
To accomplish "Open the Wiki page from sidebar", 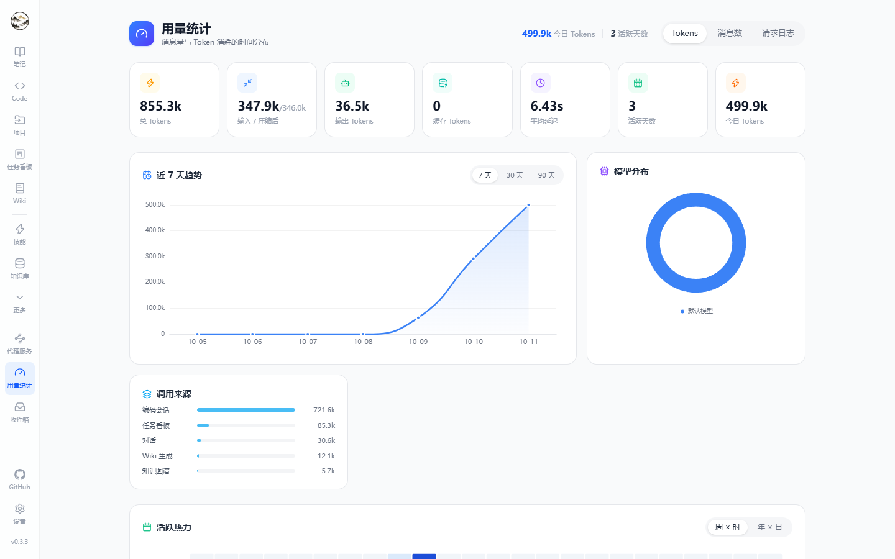I will (x=20, y=193).
